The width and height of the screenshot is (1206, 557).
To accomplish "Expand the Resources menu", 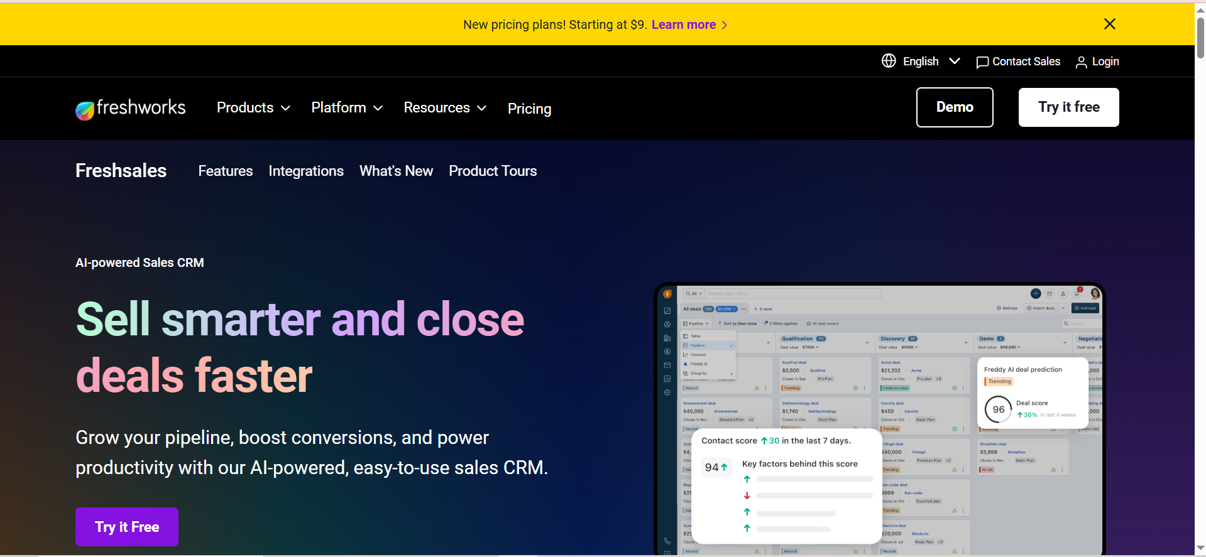I will 445,108.
